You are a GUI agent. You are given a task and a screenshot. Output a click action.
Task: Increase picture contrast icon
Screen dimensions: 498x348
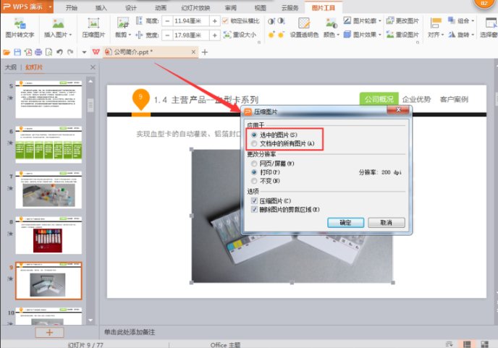click(x=271, y=21)
